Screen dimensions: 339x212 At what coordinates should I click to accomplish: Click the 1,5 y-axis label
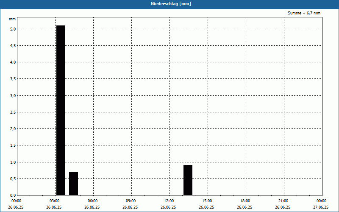[x=13, y=145]
